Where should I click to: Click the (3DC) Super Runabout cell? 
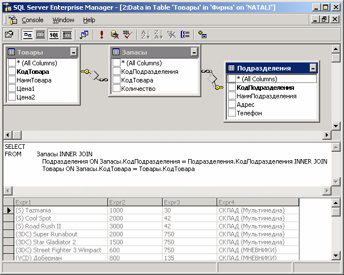coord(61,234)
